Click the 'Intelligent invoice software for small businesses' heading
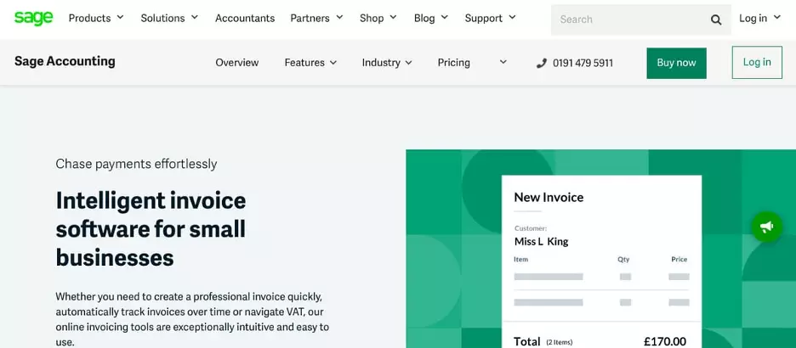796x348 pixels. click(x=151, y=229)
